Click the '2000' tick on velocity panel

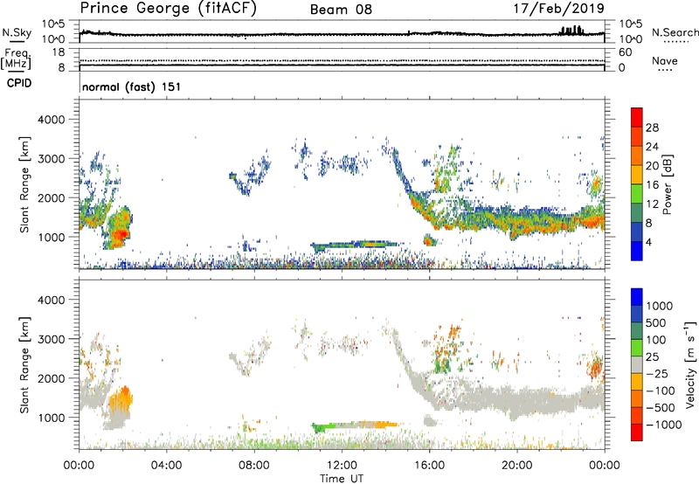(51, 378)
